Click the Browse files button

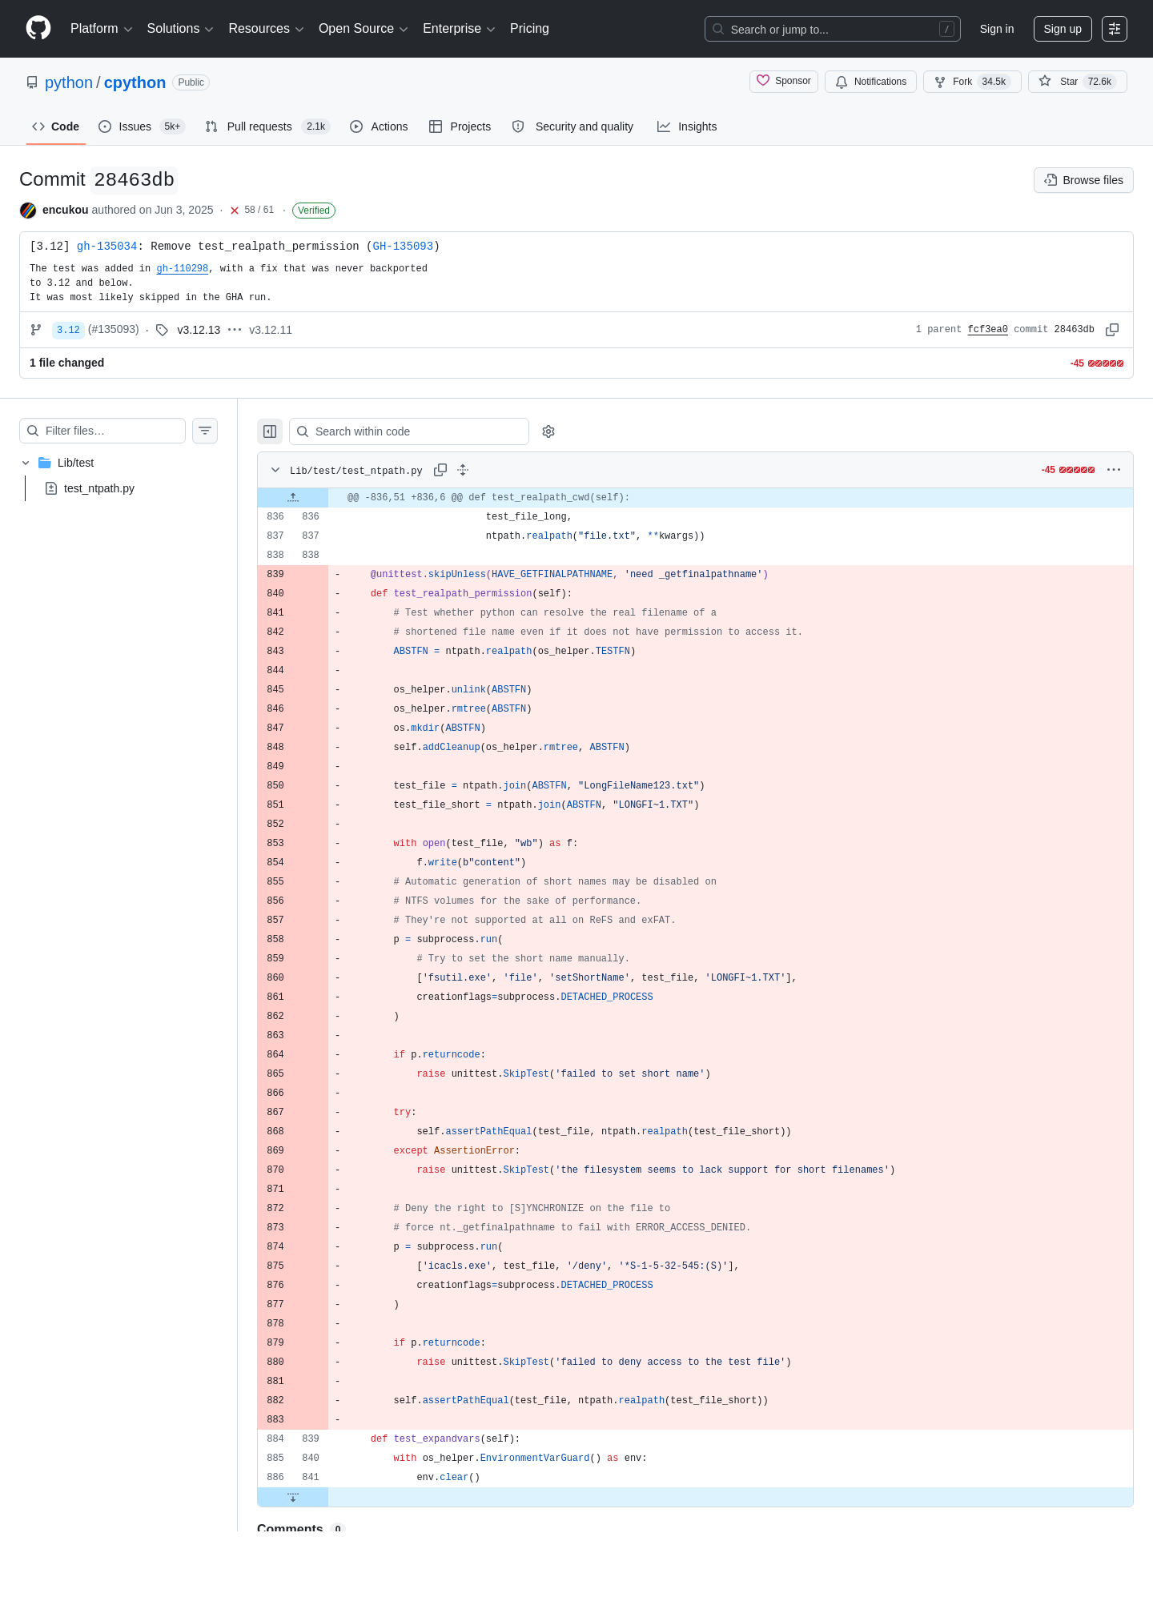[x=1083, y=180]
